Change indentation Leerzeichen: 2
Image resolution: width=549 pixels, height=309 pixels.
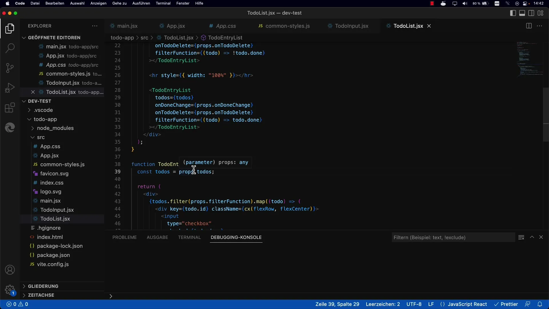[x=383, y=304]
